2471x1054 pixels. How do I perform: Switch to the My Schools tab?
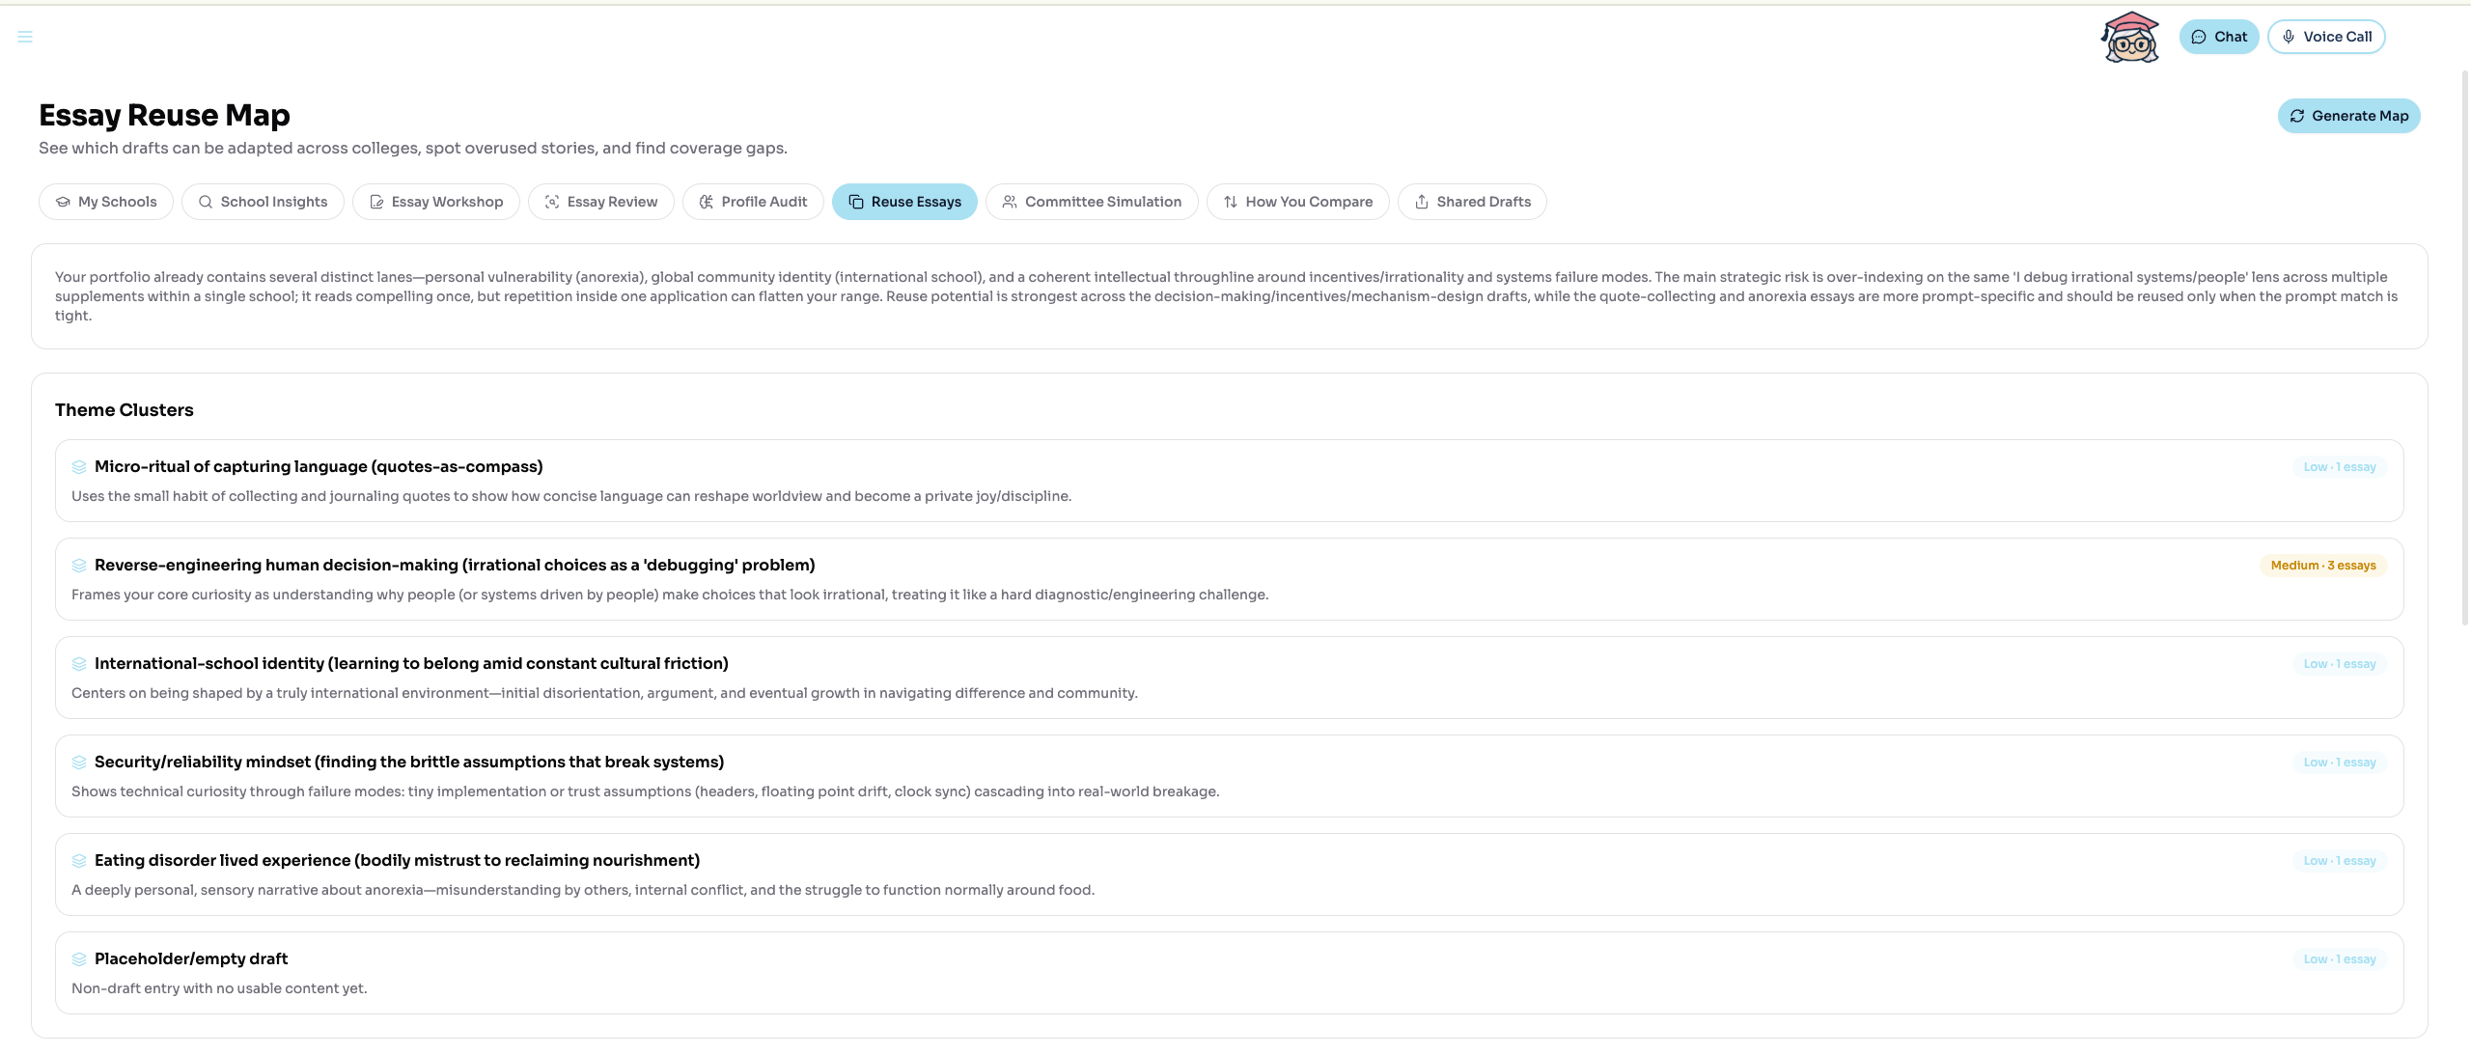[x=106, y=202]
